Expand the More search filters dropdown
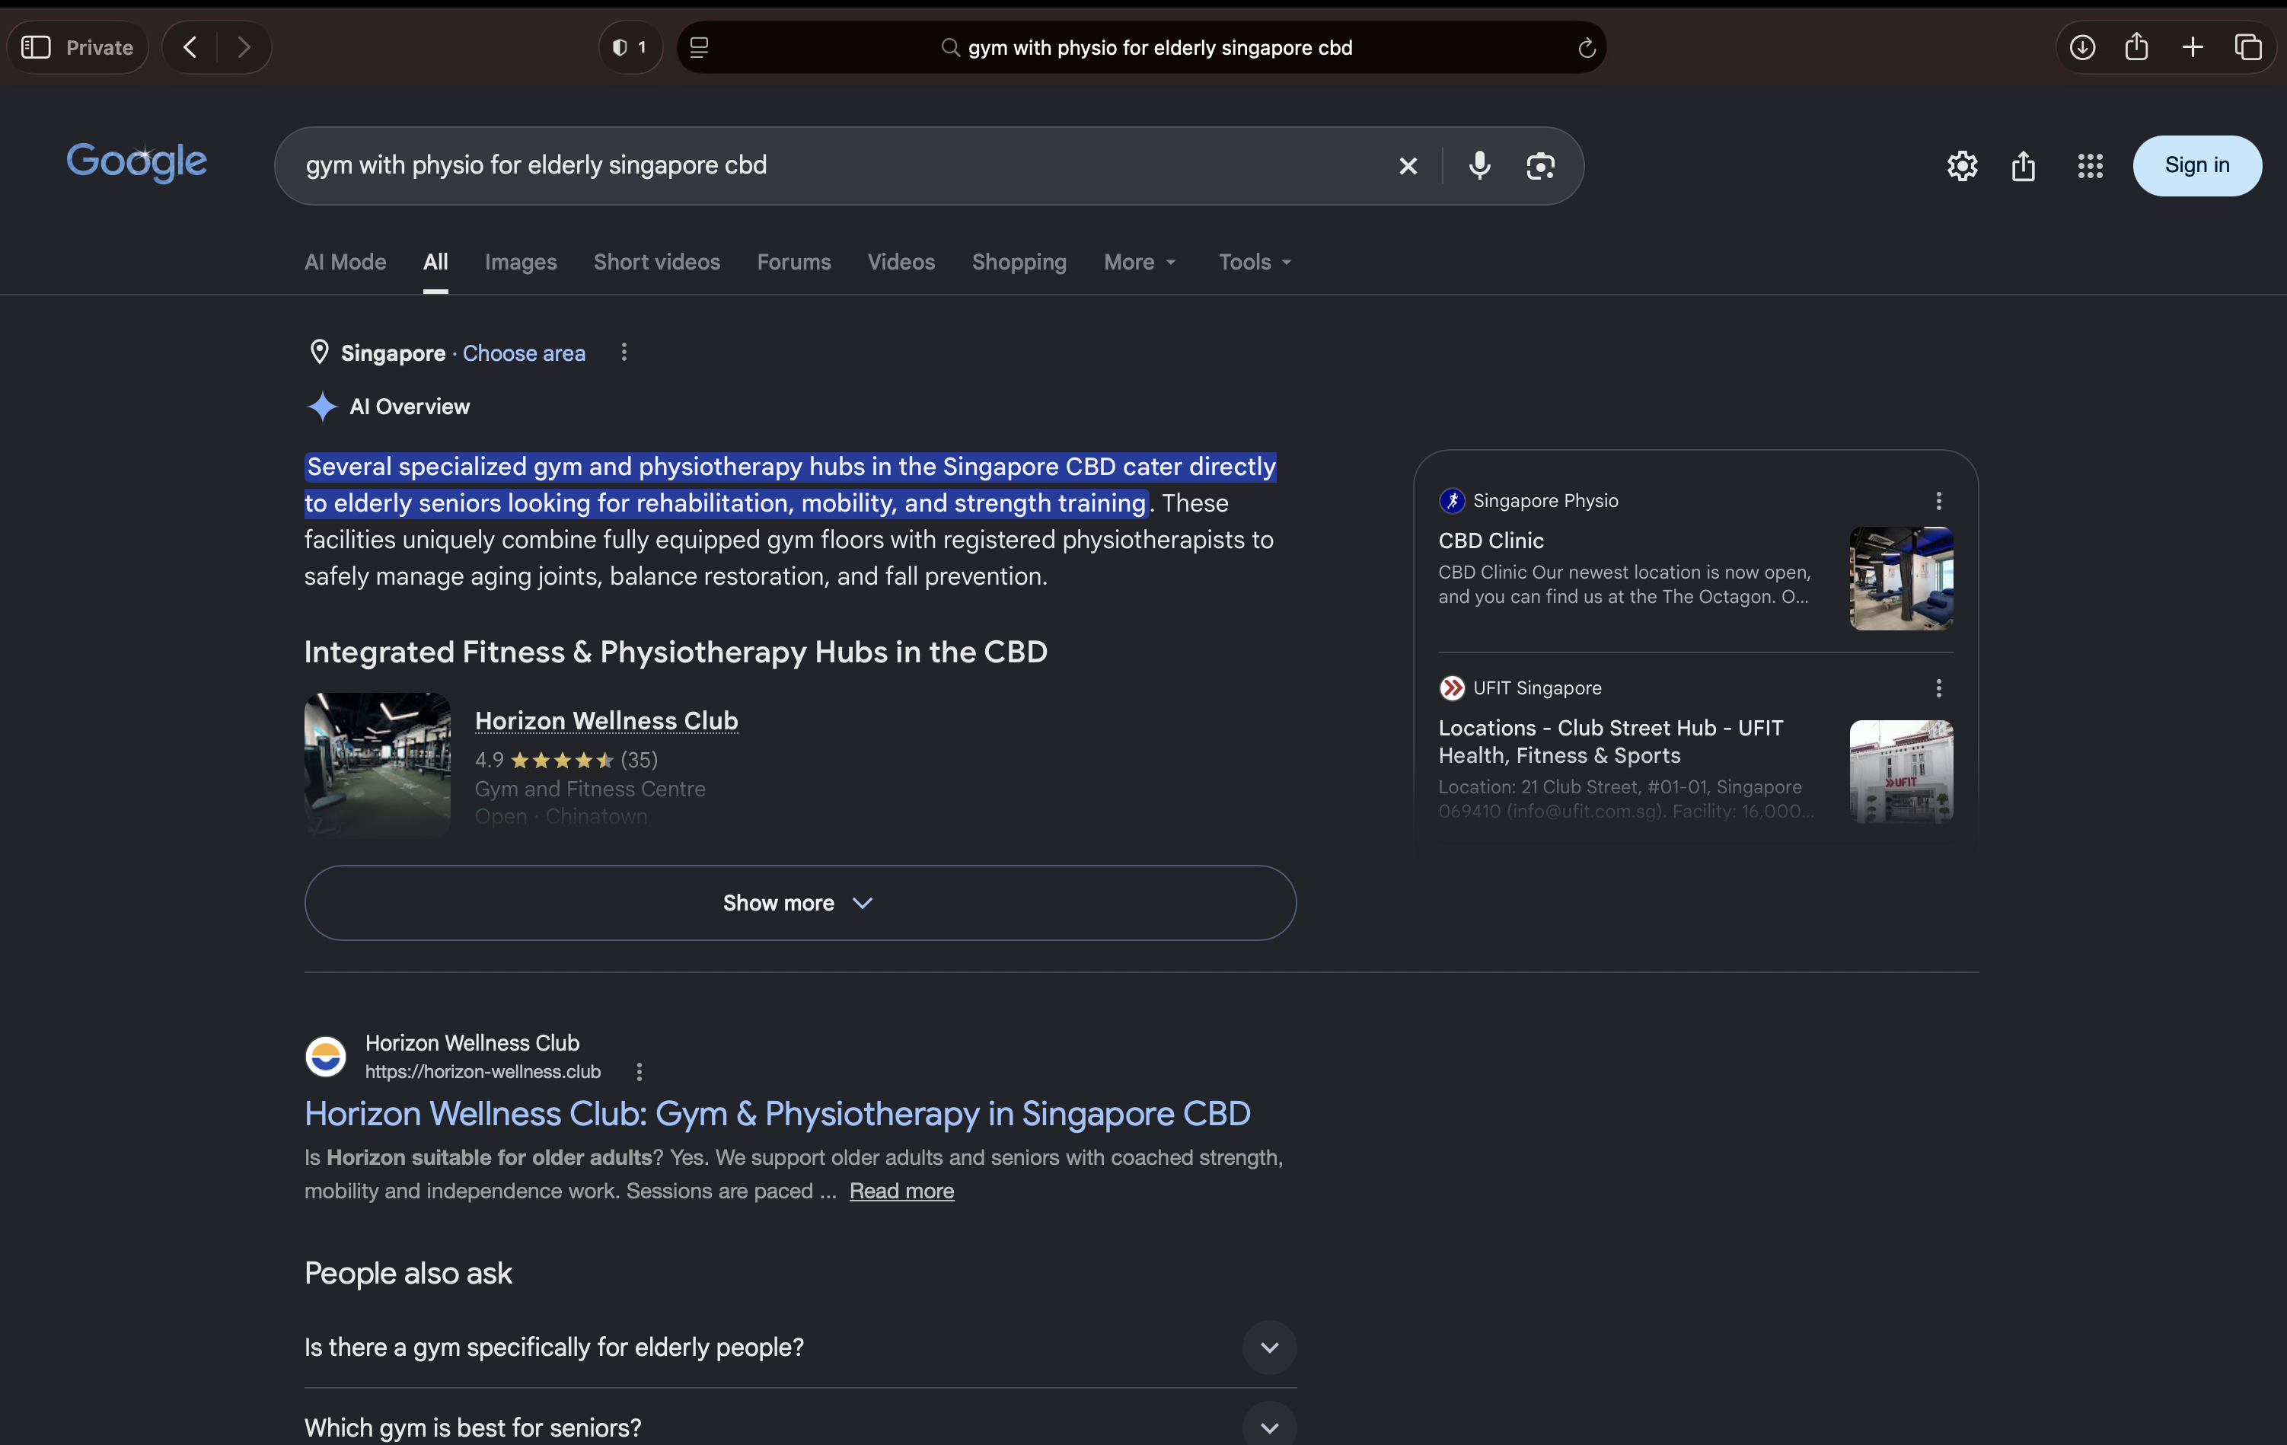 pyautogui.click(x=1140, y=262)
